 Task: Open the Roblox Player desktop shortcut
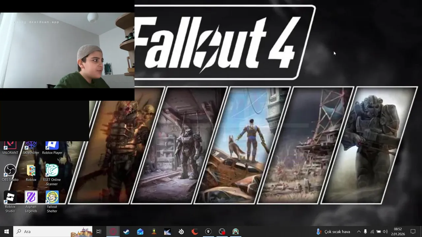click(x=52, y=148)
